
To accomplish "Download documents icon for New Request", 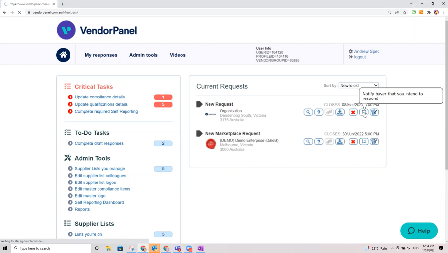I will (x=340, y=112).
